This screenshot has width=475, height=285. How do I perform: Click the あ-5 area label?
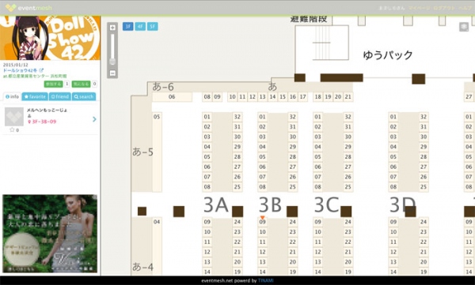click(142, 152)
